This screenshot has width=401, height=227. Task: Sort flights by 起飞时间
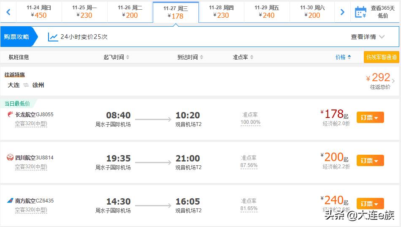click(x=117, y=57)
